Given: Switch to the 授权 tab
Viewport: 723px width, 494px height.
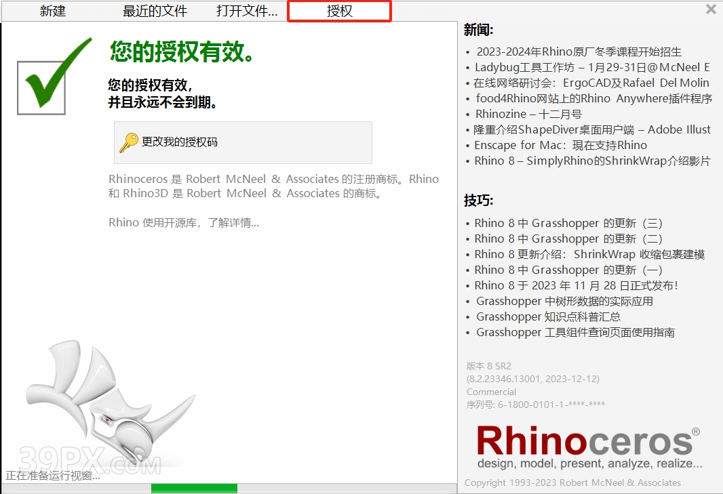Looking at the screenshot, I should coord(339,11).
